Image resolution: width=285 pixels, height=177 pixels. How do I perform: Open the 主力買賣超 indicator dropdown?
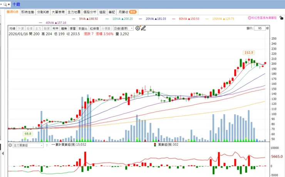[28, 145]
